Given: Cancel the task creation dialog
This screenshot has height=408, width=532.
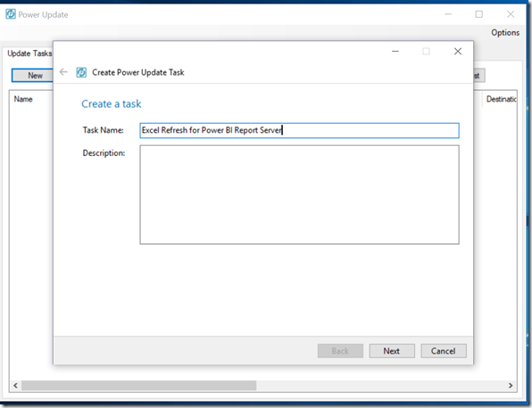Looking at the screenshot, I should (444, 351).
